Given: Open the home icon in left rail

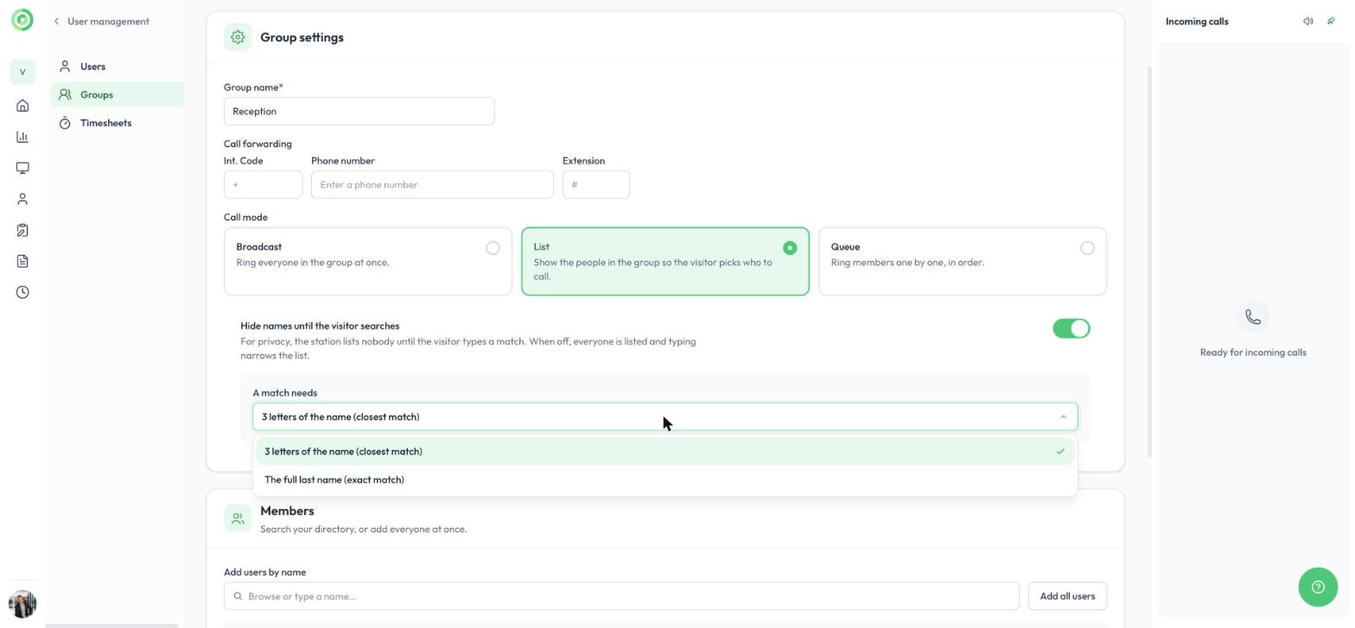Looking at the screenshot, I should pyautogui.click(x=22, y=106).
